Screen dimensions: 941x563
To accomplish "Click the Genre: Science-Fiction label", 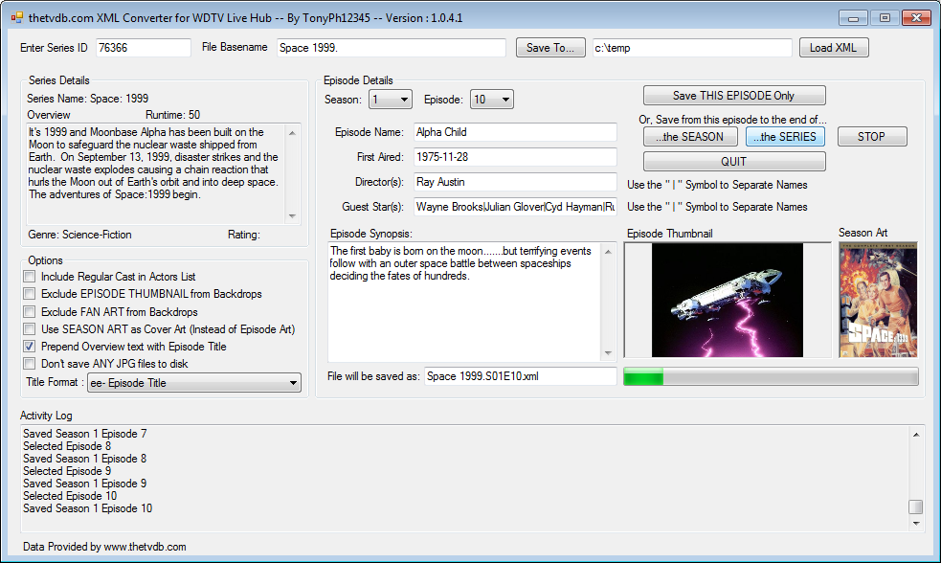I will pos(79,235).
